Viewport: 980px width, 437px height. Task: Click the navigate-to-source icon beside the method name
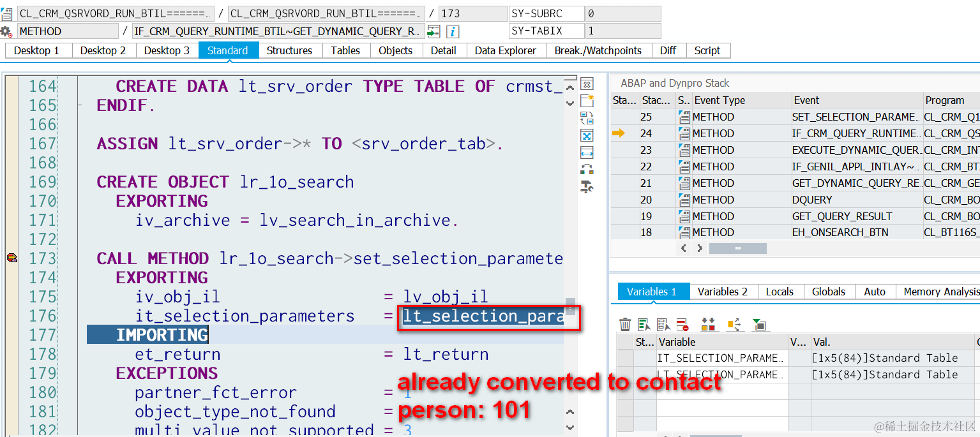point(433,31)
